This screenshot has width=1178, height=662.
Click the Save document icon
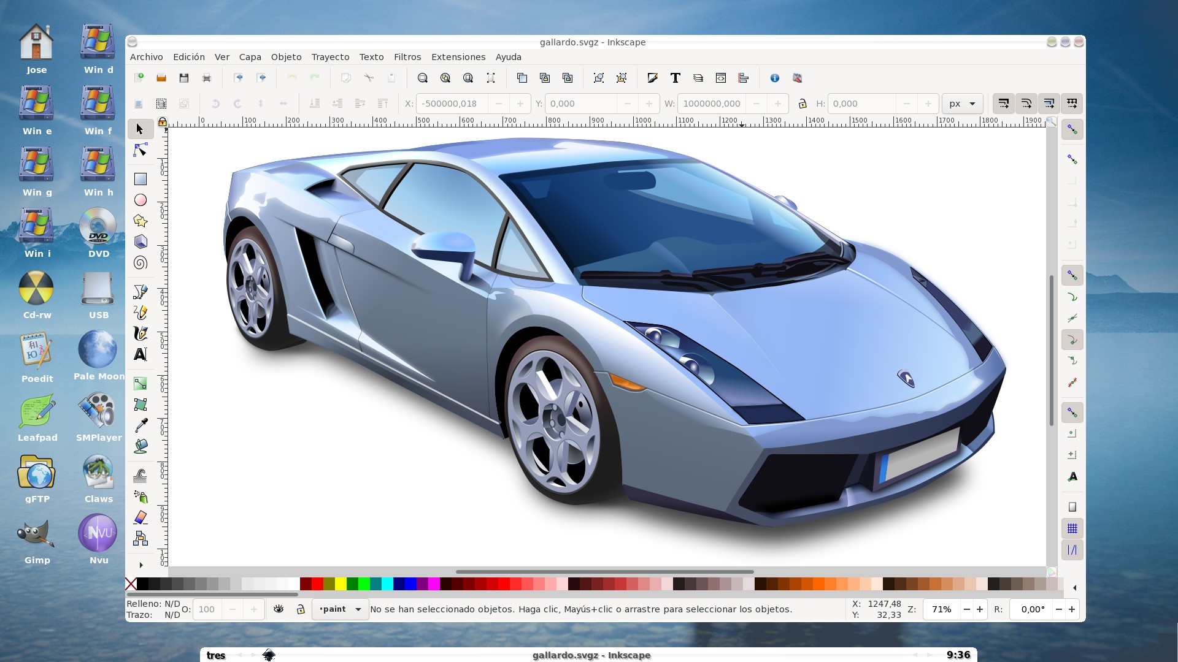[x=183, y=78]
